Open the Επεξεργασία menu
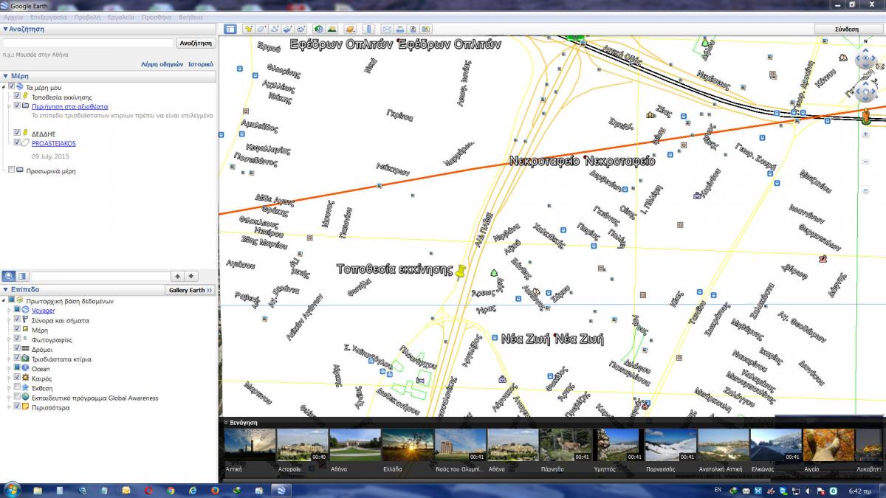The width and height of the screenshot is (886, 498). pos(49,16)
